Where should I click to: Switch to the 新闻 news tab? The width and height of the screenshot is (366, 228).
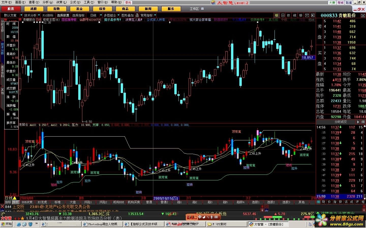pyautogui.click(x=148, y=9)
